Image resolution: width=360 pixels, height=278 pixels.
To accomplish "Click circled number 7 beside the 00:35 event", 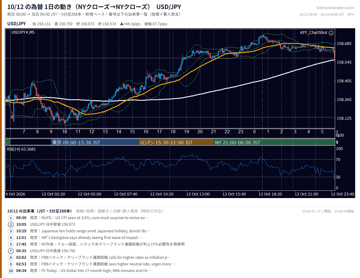I will point(11,251).
